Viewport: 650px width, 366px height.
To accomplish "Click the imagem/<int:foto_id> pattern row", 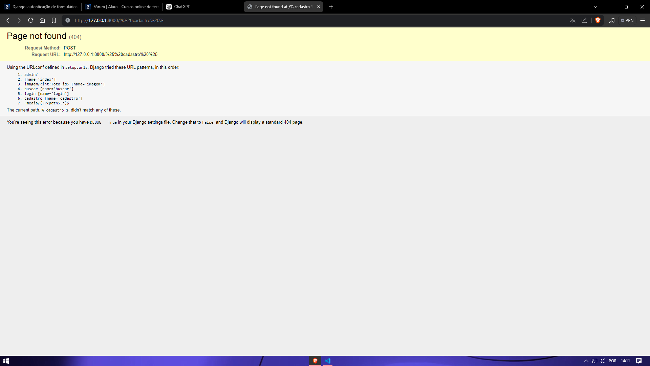I will pos(64,84).
